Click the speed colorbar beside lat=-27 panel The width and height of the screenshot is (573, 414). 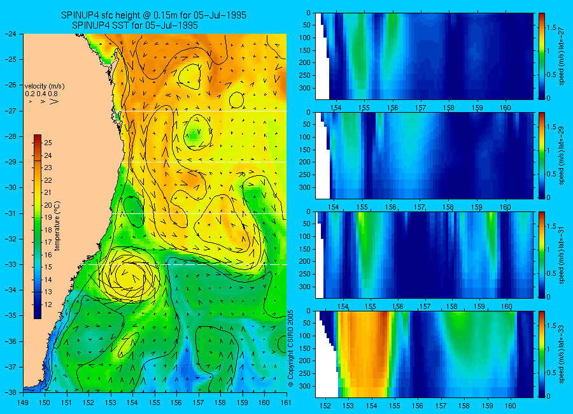(542, 56)
